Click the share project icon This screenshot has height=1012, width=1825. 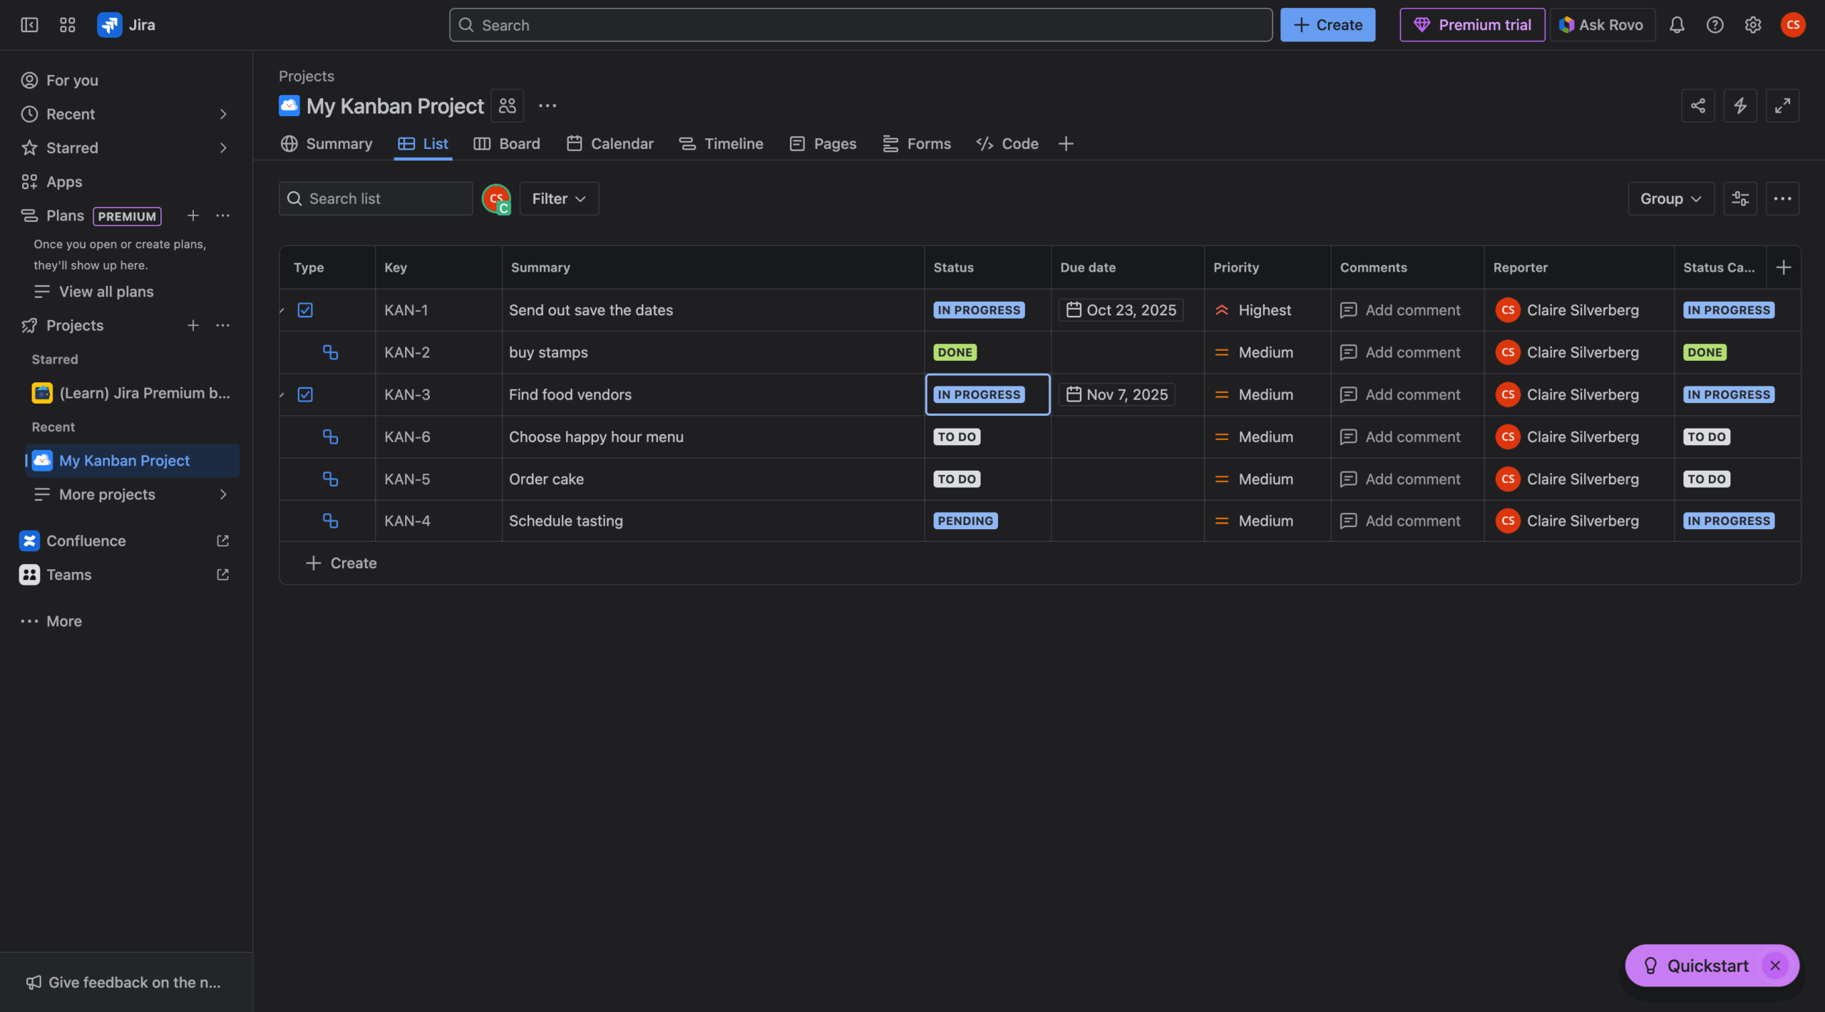[1698, 105]
